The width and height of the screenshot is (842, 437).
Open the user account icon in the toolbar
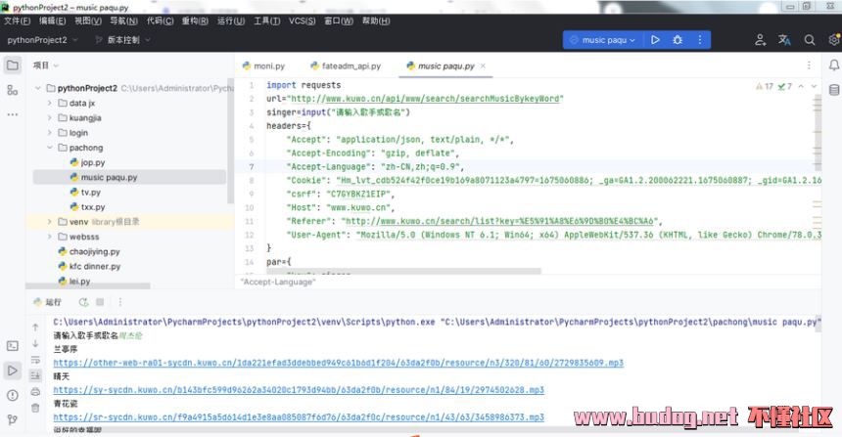point(760,40)
